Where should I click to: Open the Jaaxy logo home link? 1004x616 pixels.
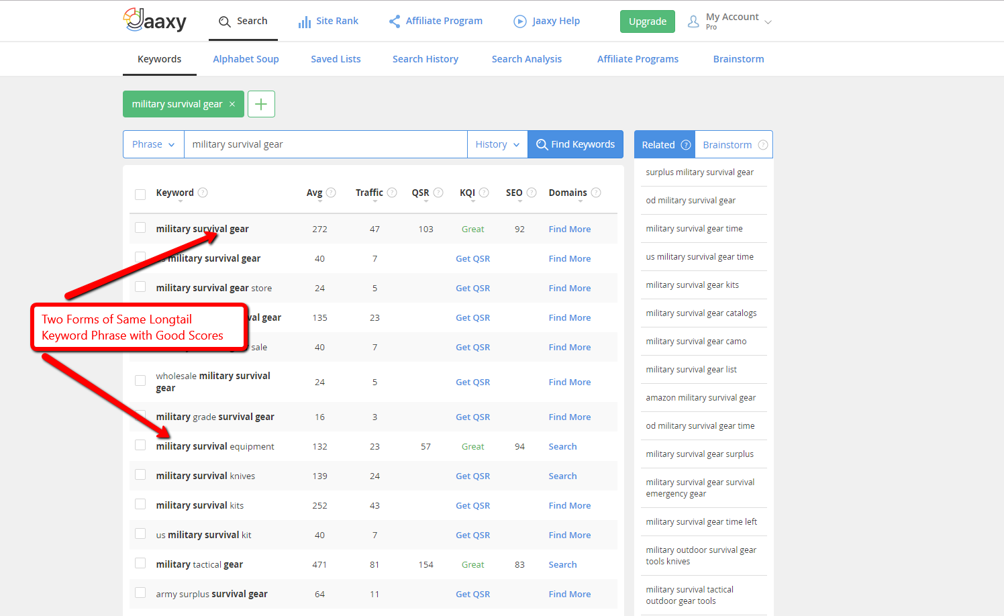point(154,20)
